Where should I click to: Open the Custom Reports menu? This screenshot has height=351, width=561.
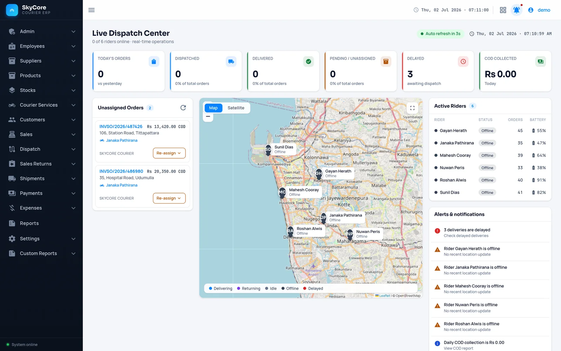click(x=41, y=253)
